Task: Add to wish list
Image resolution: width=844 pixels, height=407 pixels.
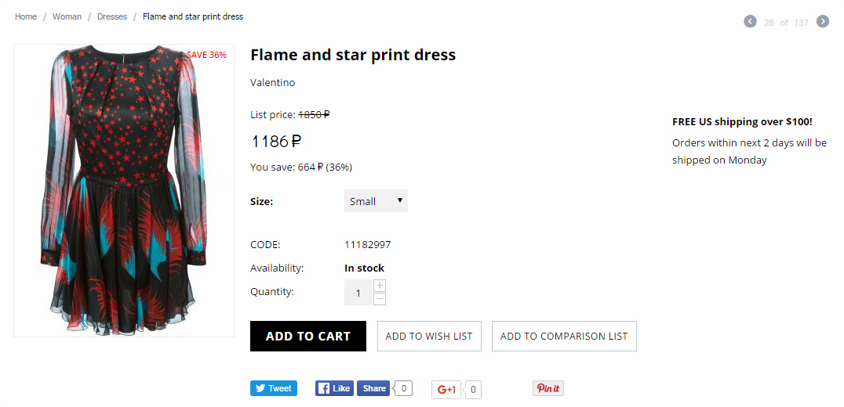Action: pos(429,336)
